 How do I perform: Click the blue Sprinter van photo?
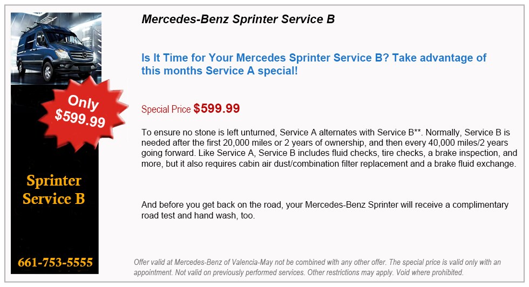(x=56, y=48)
